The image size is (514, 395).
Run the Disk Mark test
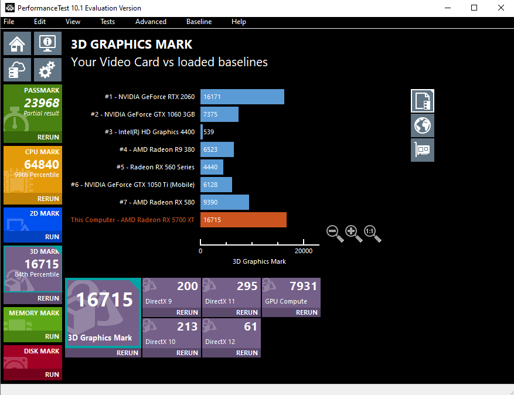(52, 374)
